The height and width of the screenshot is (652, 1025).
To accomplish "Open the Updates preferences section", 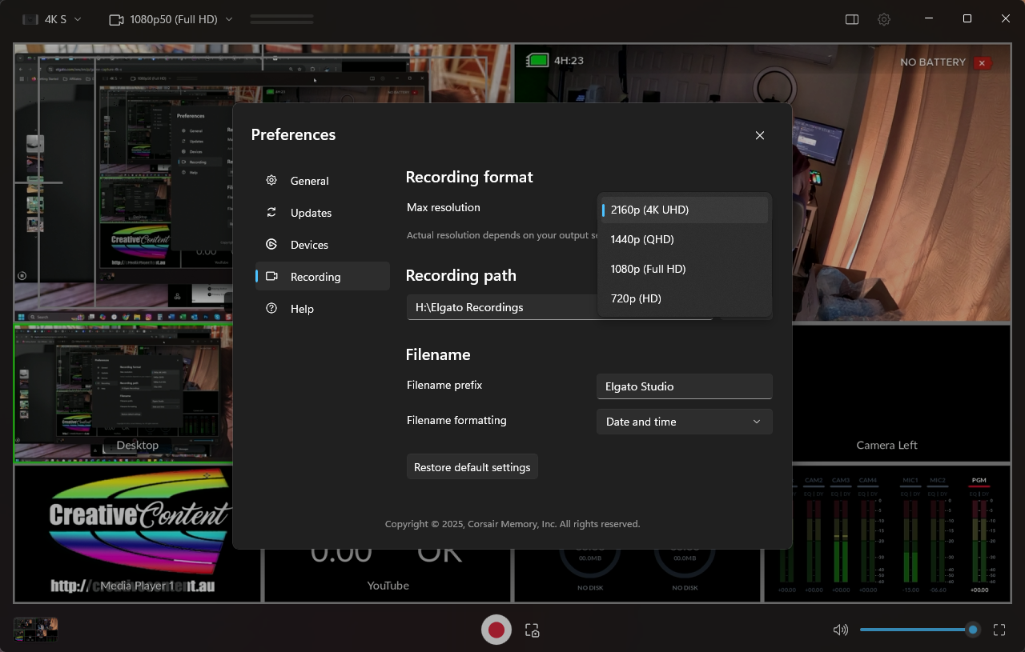I will pyautogui.click(x=322, y=213).
